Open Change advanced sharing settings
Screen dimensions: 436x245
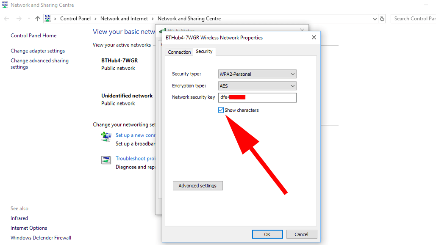[x=39, y=63]
